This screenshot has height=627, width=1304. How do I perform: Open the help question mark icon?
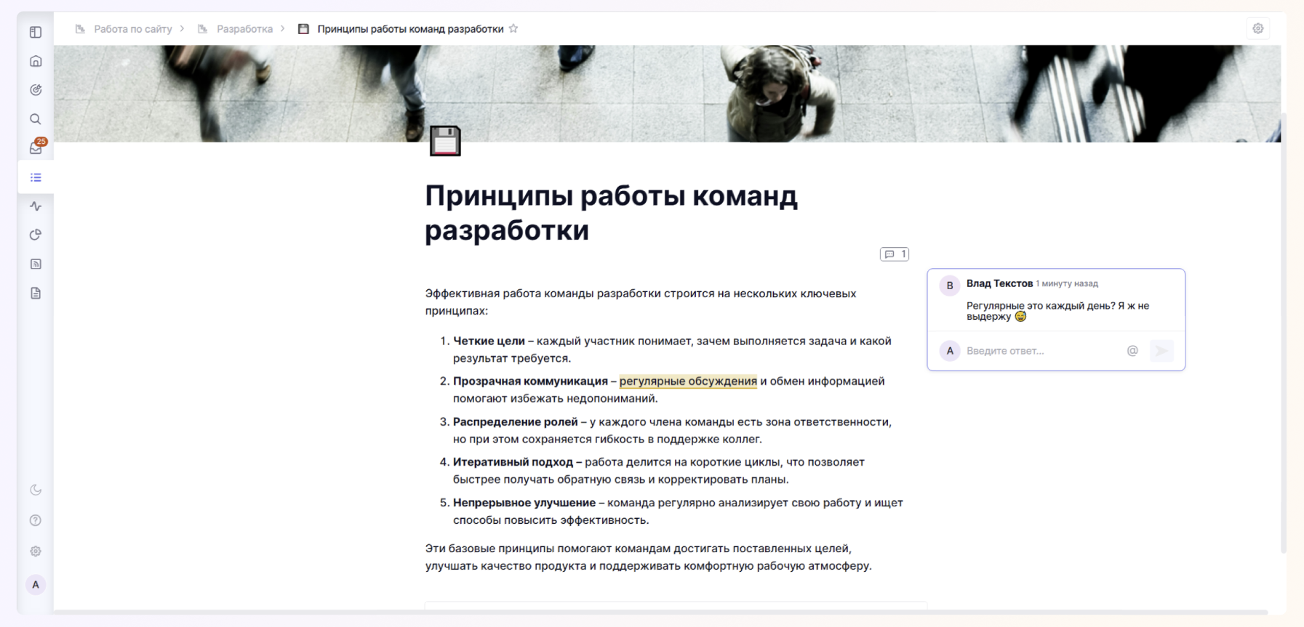[36, 520]
